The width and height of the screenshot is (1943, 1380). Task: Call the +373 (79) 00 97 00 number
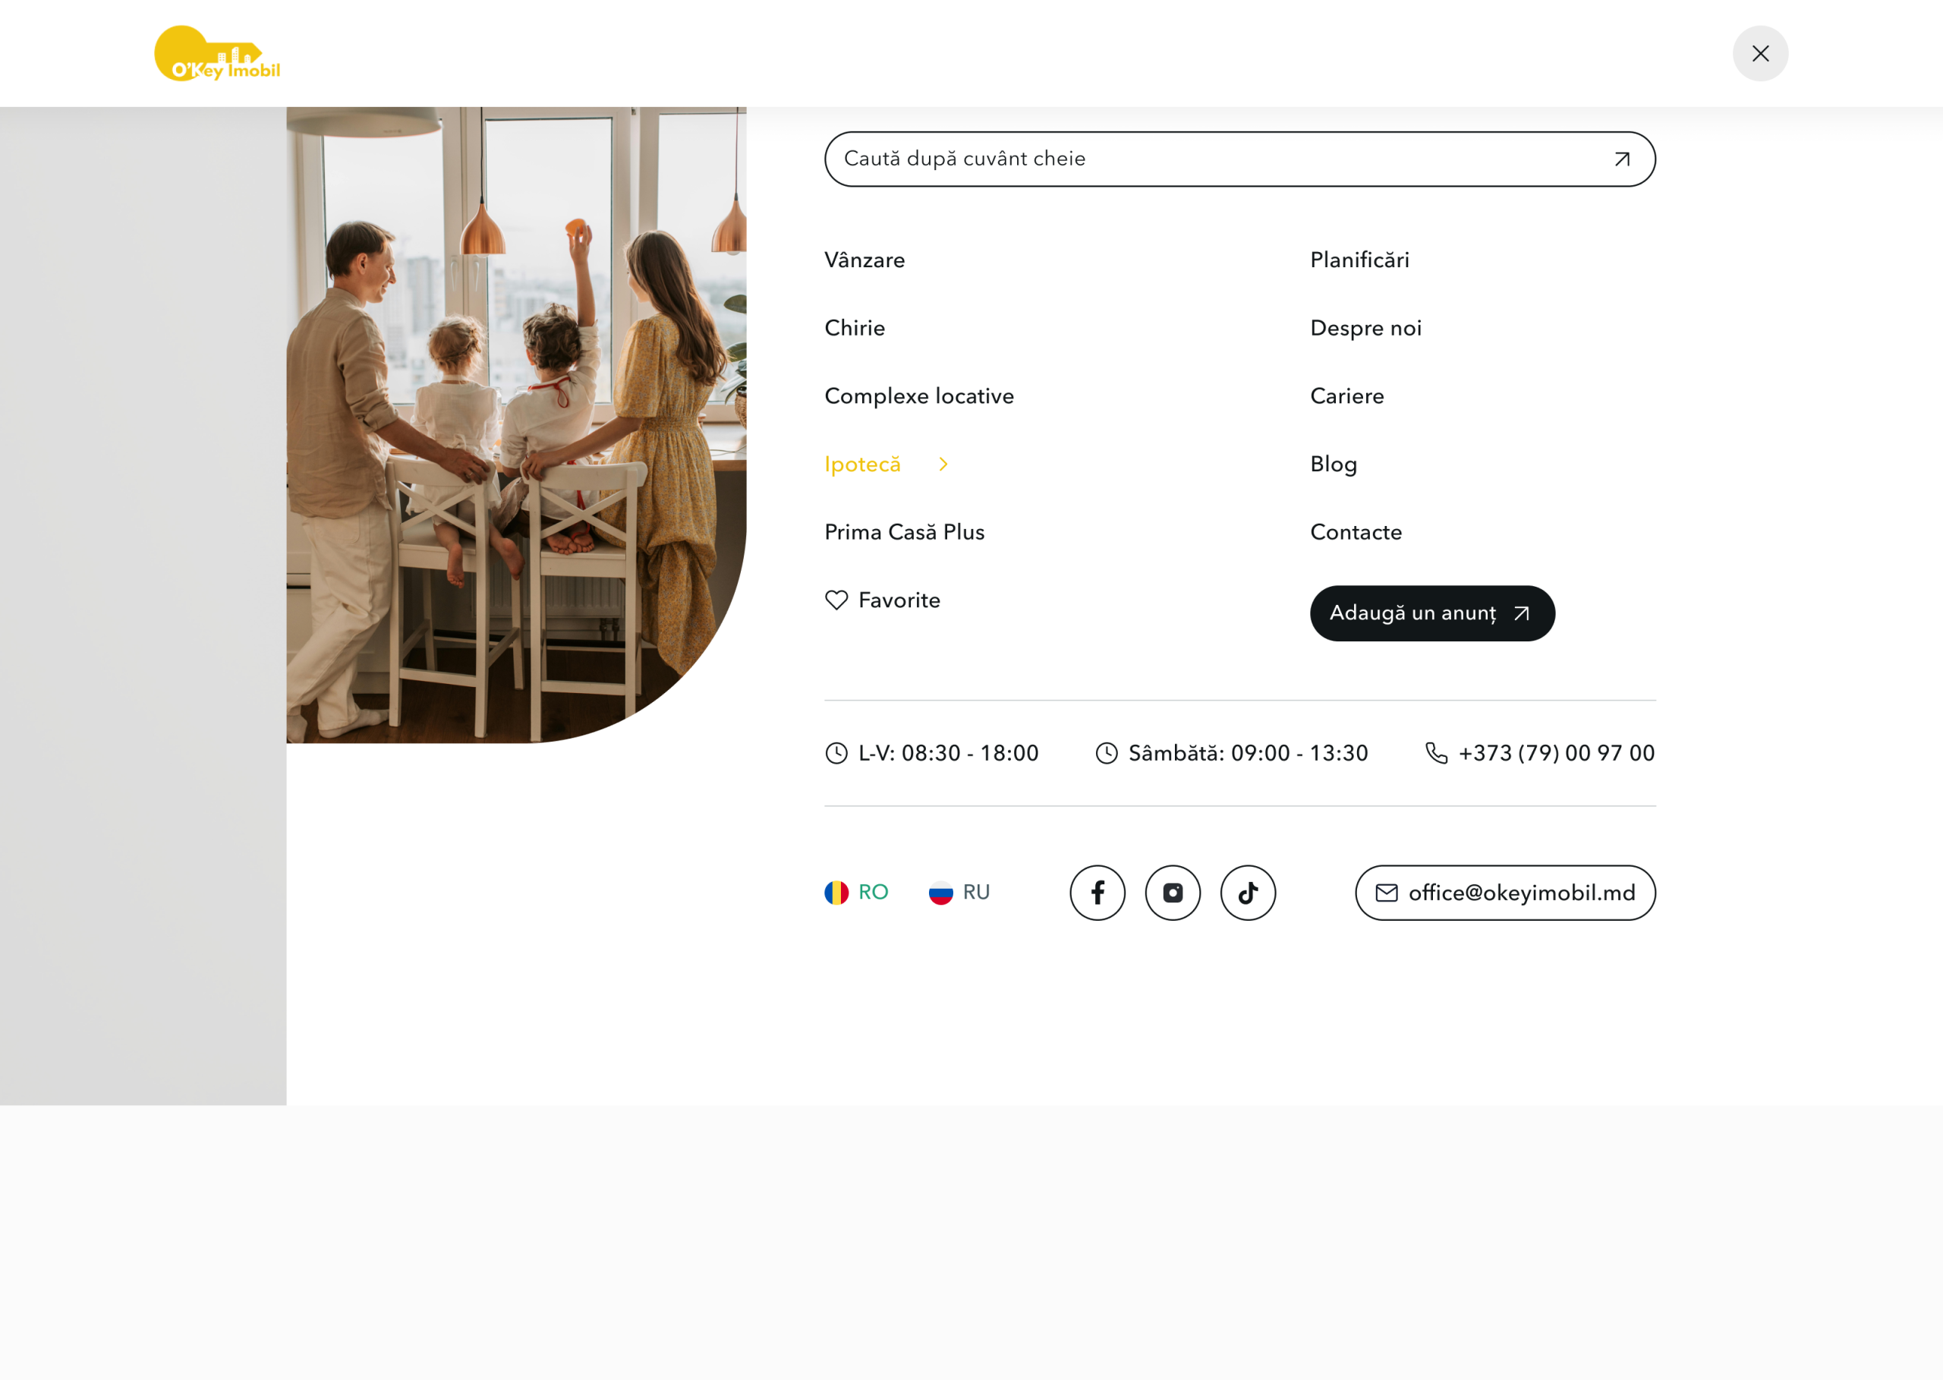[x=1557, y=753]
